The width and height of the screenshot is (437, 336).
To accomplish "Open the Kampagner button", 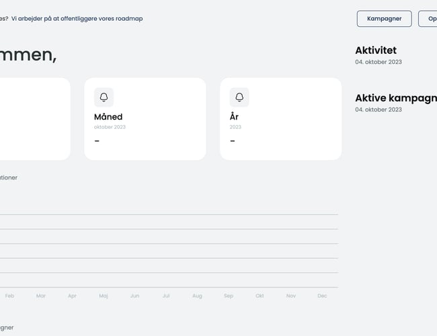I will pyautogui.click(x=384, y=18).
